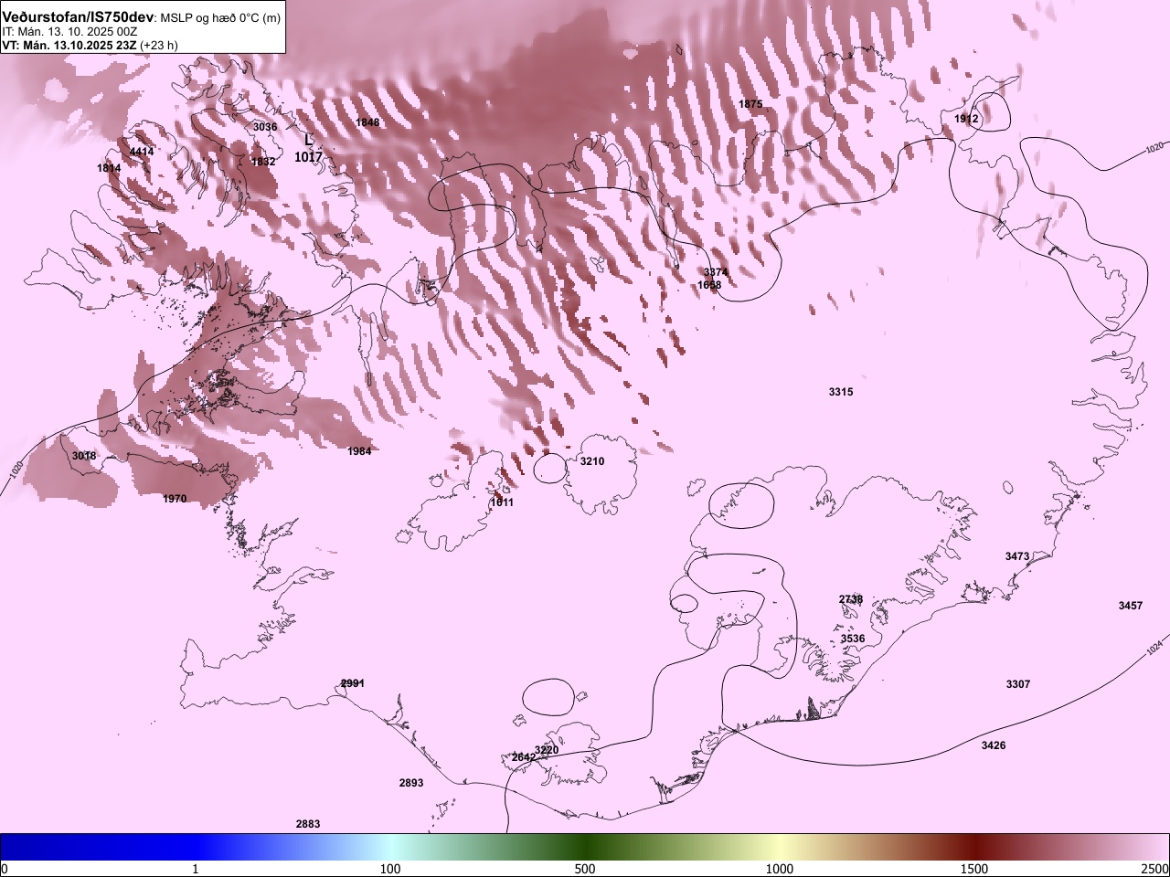Click the 1970 height value

pos(175,499)
